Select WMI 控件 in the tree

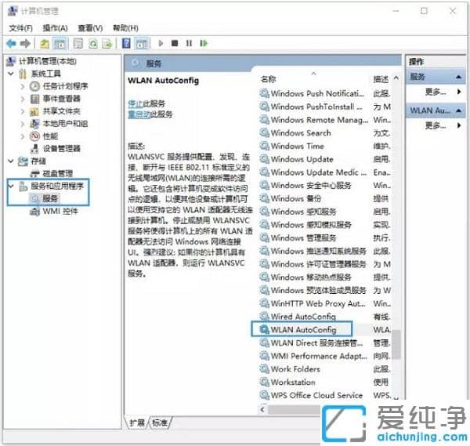54,211
